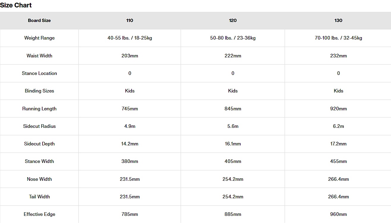Image resolution: width=391 pixels, height=223 pixels.
Task: Select the Nose Width row label
Action: coord(39,179)
